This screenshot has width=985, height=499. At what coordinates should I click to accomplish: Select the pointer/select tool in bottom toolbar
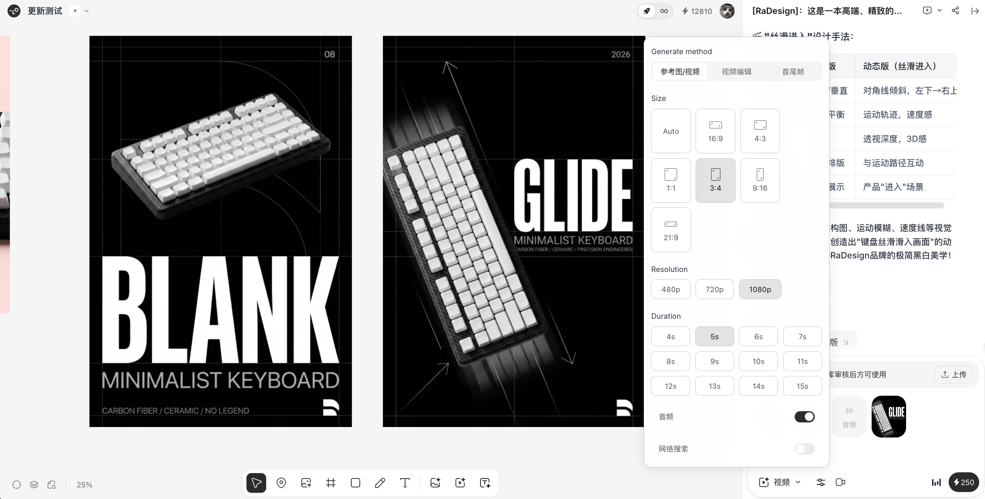pos(256,483)
